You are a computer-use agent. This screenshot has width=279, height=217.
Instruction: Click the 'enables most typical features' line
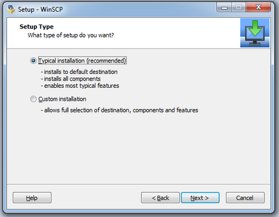click(x=80, y=86)
